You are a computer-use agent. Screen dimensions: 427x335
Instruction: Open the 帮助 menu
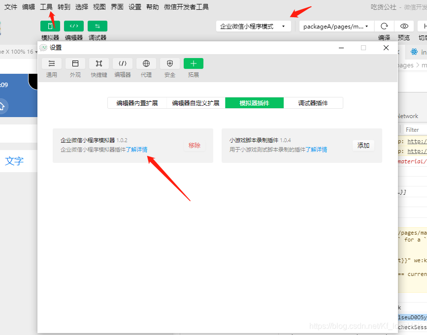153,7
